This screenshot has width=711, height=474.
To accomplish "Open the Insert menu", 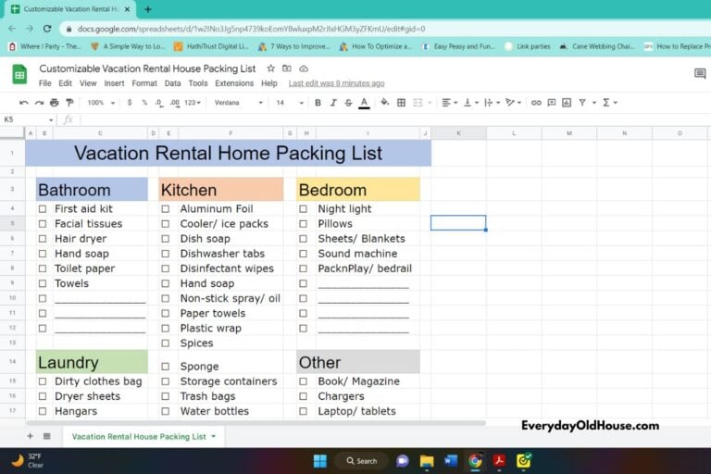I will click(x=114, y=83).
